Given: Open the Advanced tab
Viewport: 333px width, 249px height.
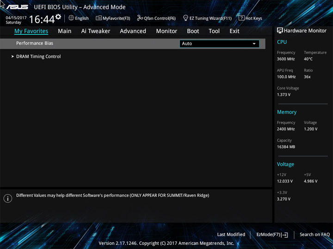Looking at the screenshot, I should (133, 31).
